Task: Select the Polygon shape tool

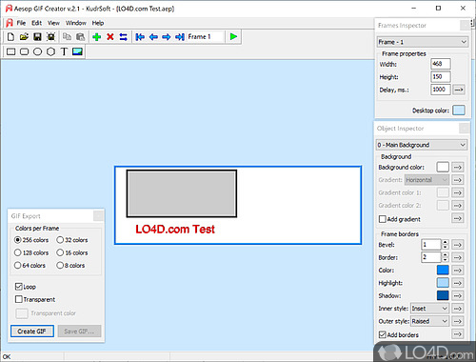Action: tap(50, 51)
